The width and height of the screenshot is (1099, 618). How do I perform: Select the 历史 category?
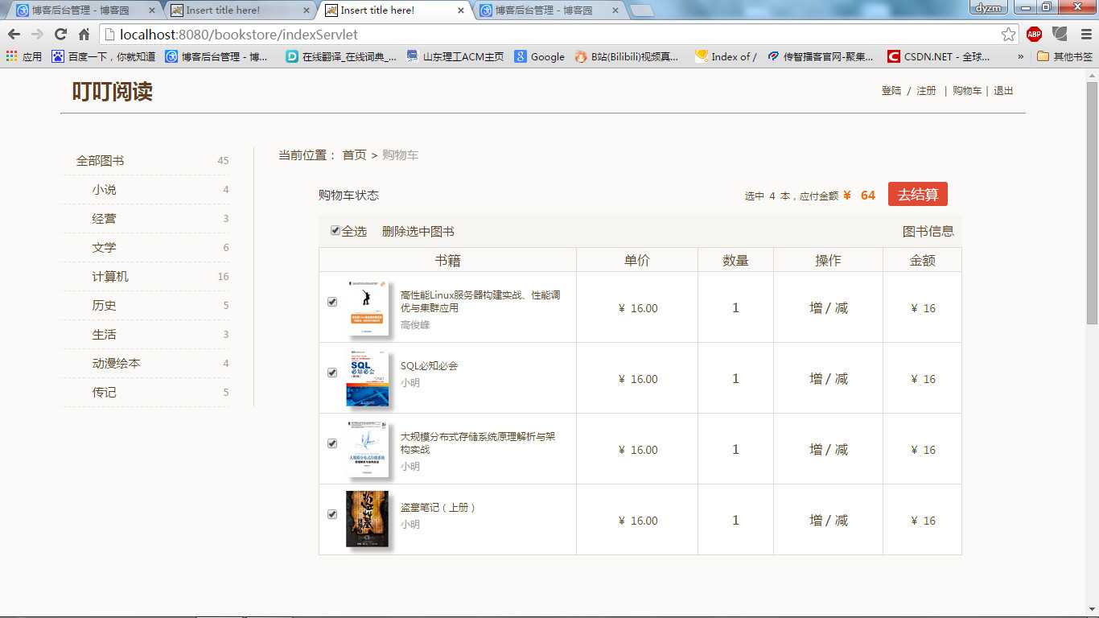tap(104, 306)
